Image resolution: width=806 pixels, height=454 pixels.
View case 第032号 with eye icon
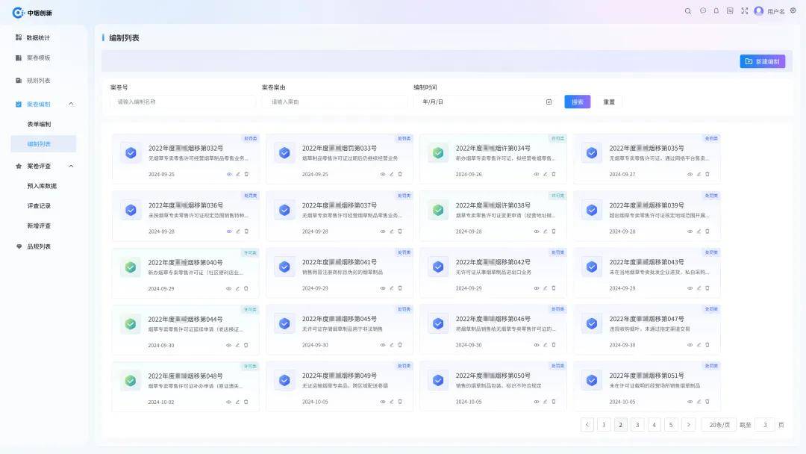pyautogui.click(x=229, y=174)
